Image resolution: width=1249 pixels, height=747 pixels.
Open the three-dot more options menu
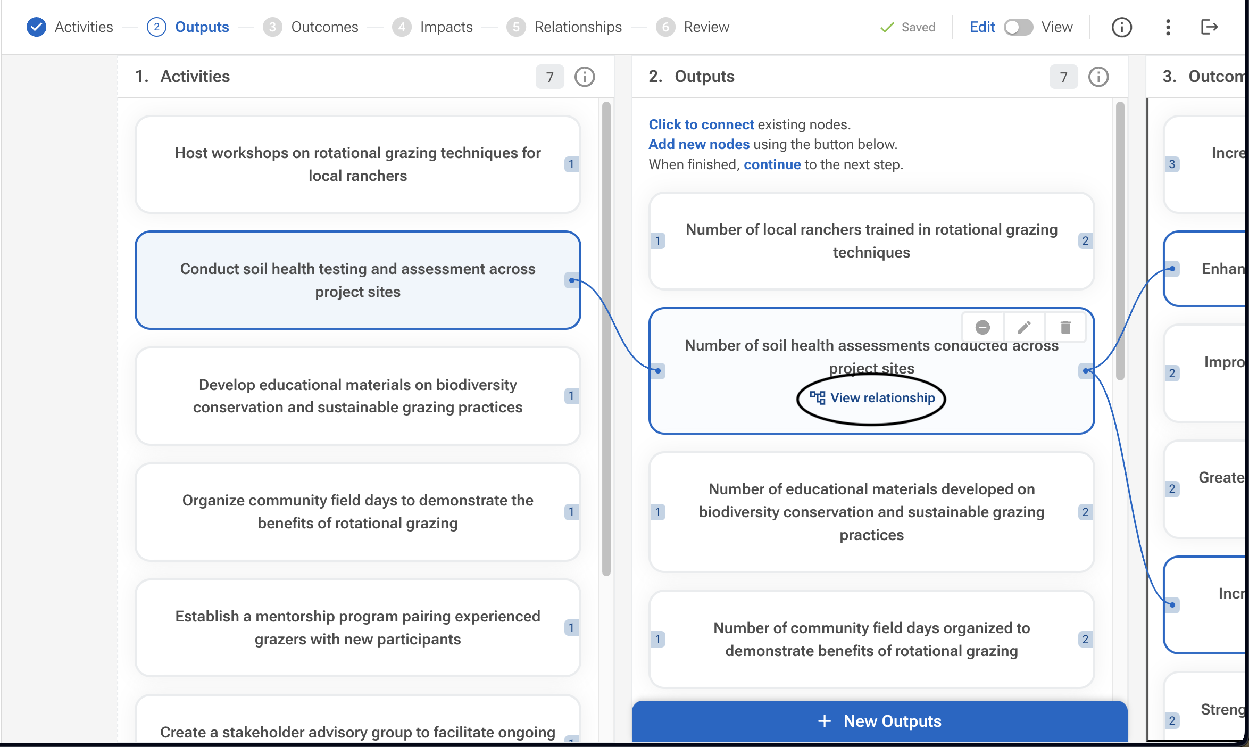[x=1168, y=27]
